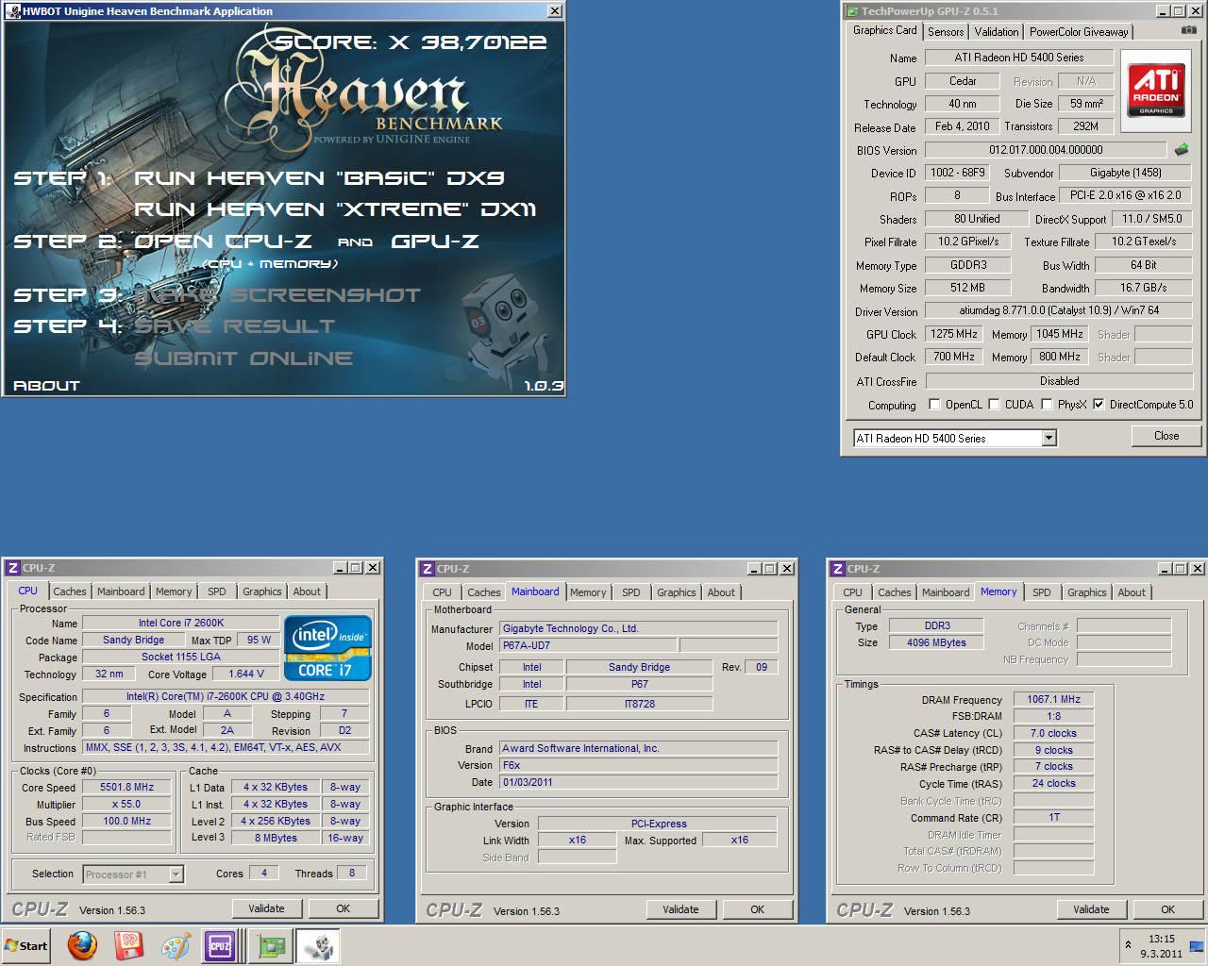Select the Graphics Card tab in GPU-Z
The image size is (1208, 966).
coord(885,30)
